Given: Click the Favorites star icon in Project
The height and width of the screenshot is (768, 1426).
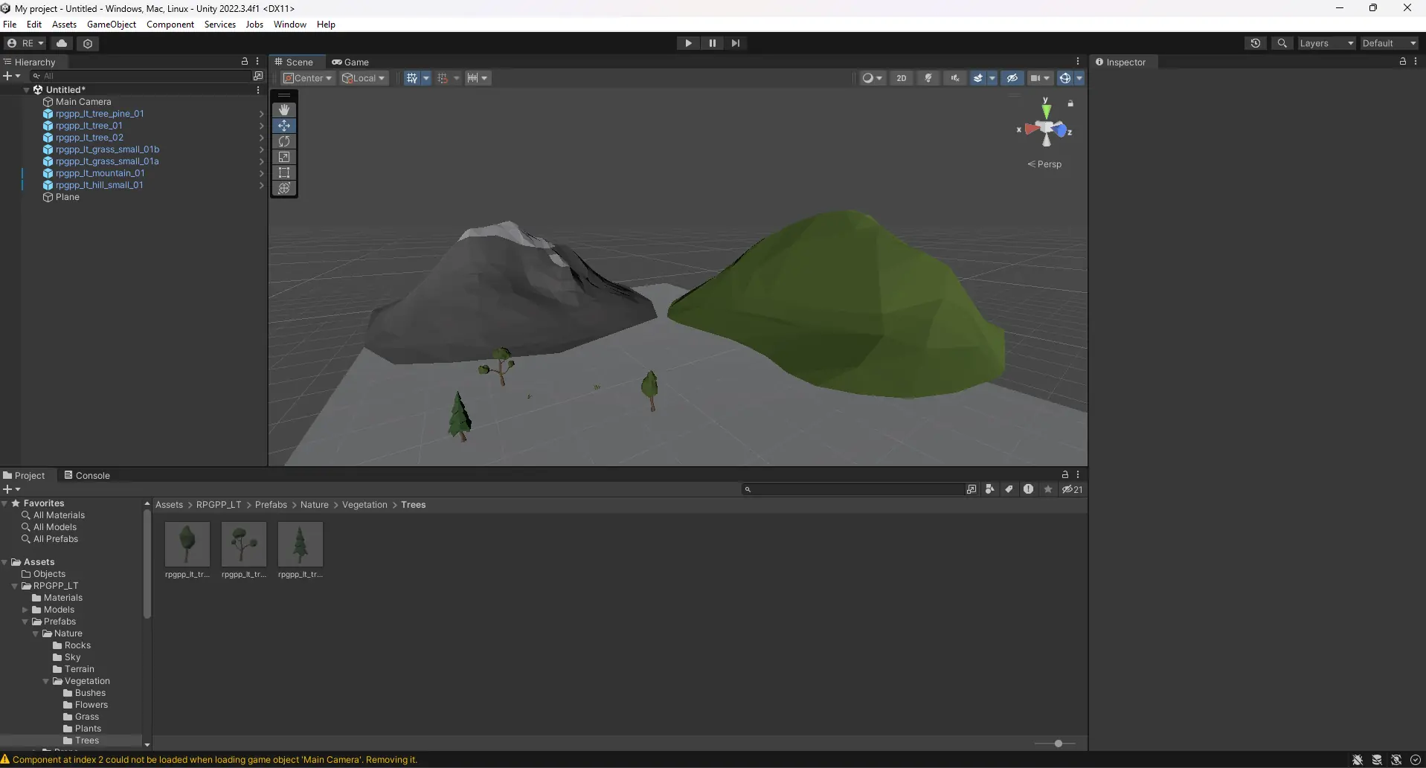Looking at the screenshot, I should [1048, 489].
